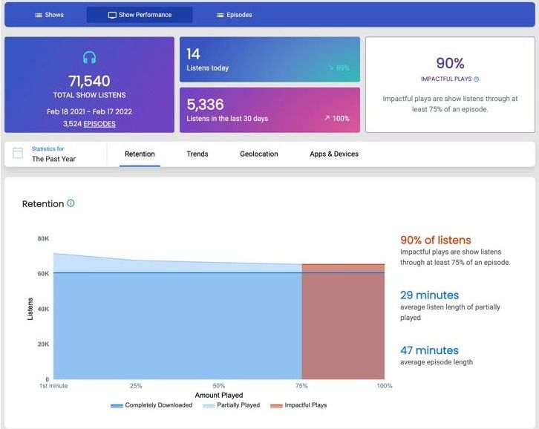This screenshot has height=429, width=539.
Task: Click the Shows list icon
Action: point(39,15)
